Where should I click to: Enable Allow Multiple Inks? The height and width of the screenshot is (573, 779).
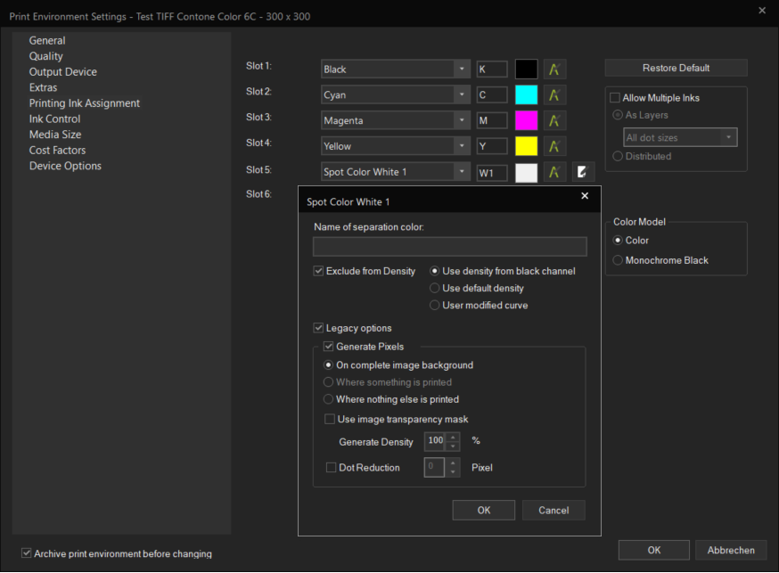click(615, 98)
